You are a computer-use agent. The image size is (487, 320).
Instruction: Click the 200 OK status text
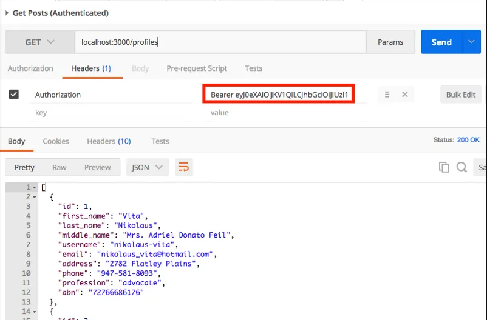[x=468, y=140]
